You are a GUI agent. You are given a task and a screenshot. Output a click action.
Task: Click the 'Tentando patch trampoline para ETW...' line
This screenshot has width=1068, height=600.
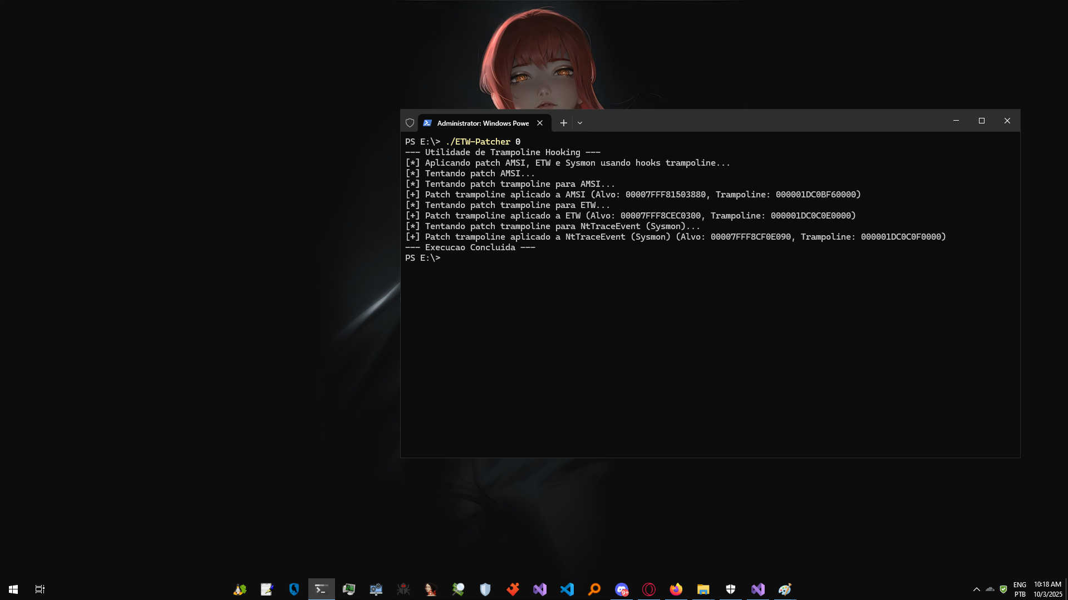(508, 205)
